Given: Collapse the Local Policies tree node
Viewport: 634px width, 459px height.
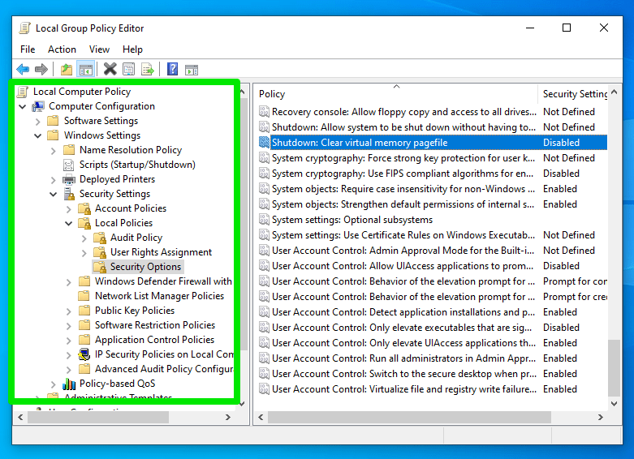Looking at the screenshot, I should click(x=69, y=223).
